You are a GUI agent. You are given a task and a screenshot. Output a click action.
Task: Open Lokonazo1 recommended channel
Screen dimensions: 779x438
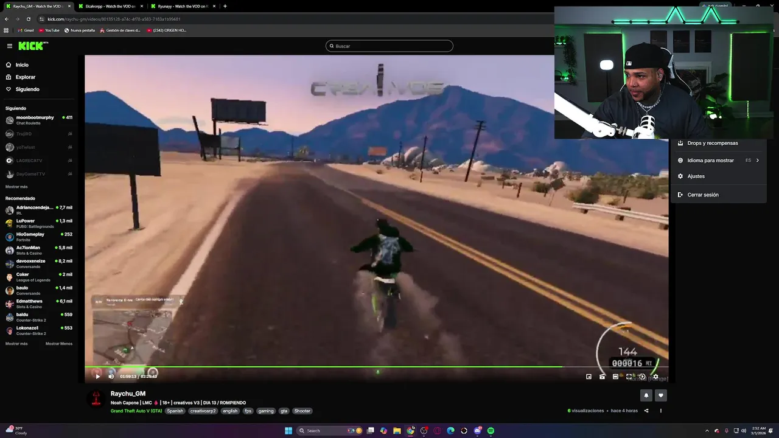pyautogui.click(x=39, y=330)
